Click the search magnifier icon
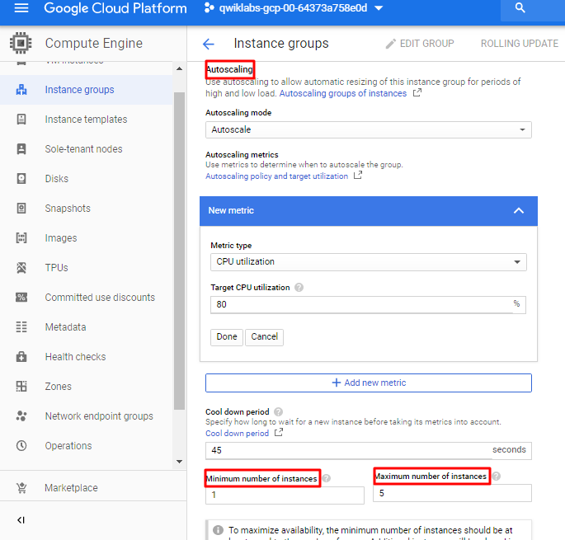The image size is (565, 540). coord(520,7)
